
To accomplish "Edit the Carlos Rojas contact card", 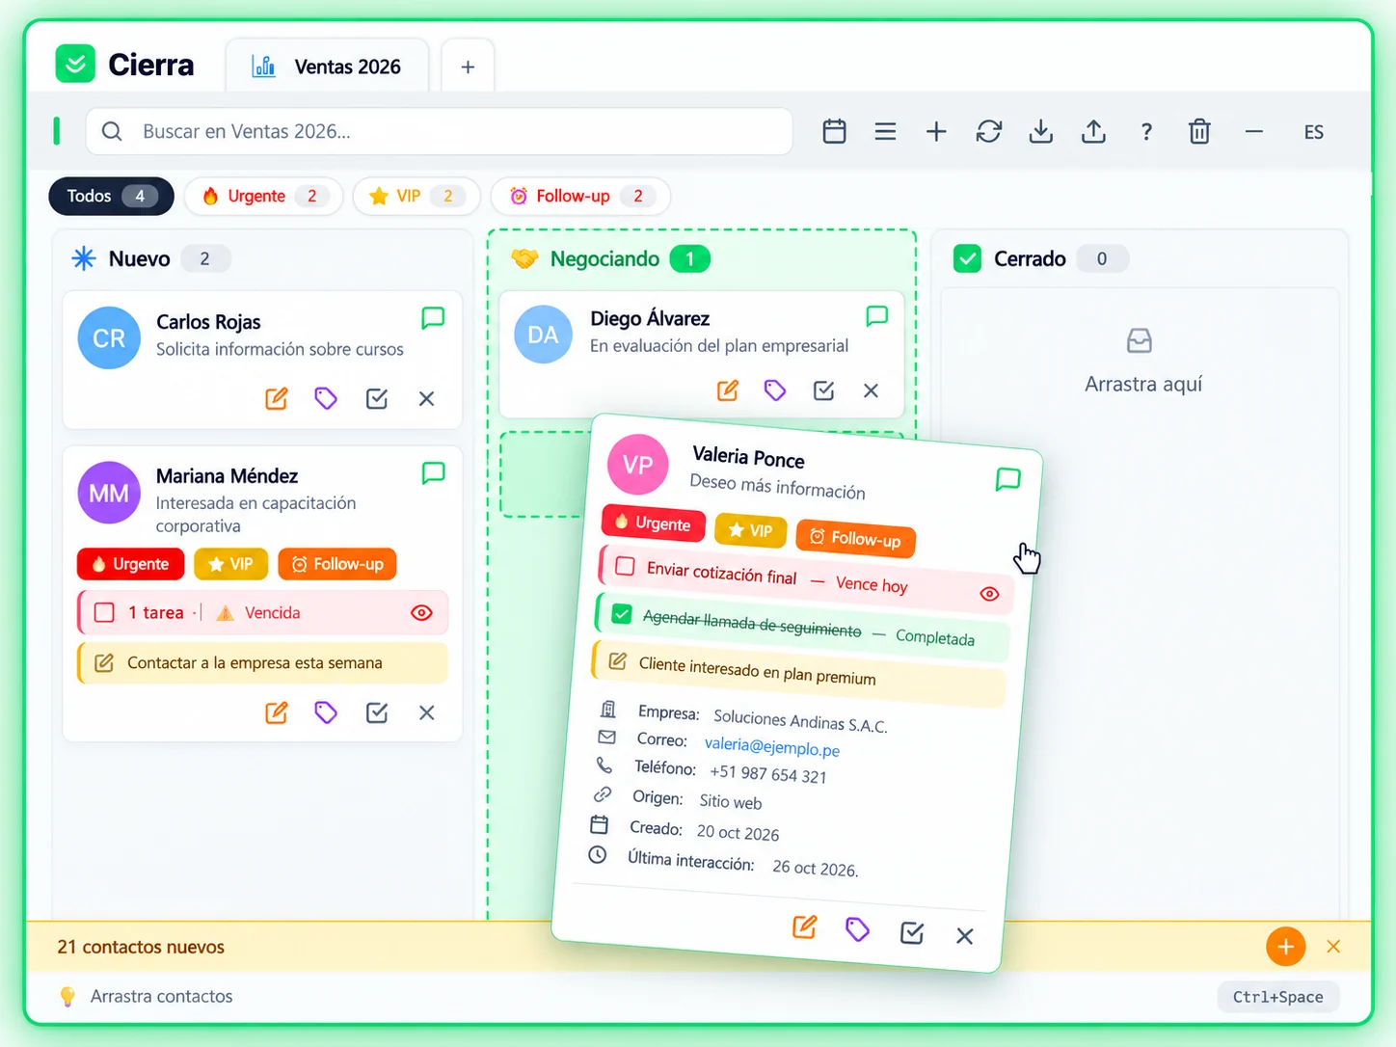I will click(x=277, y=398).
